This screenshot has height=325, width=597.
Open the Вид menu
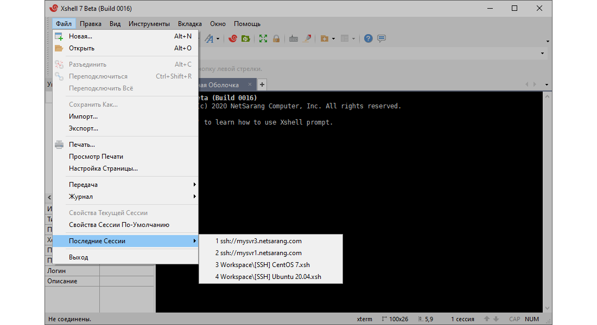coord(115,24)
